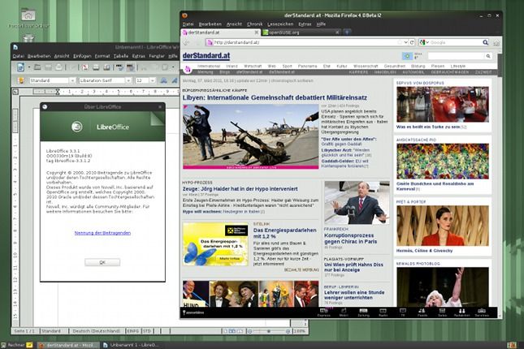Open the desktop home folder icon

[x=28, y=15]
